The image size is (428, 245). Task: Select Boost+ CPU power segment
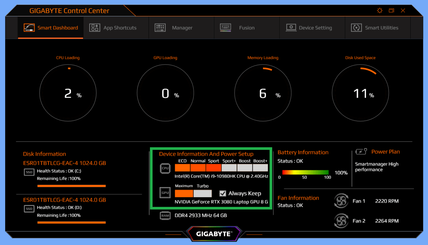(260, 168)
